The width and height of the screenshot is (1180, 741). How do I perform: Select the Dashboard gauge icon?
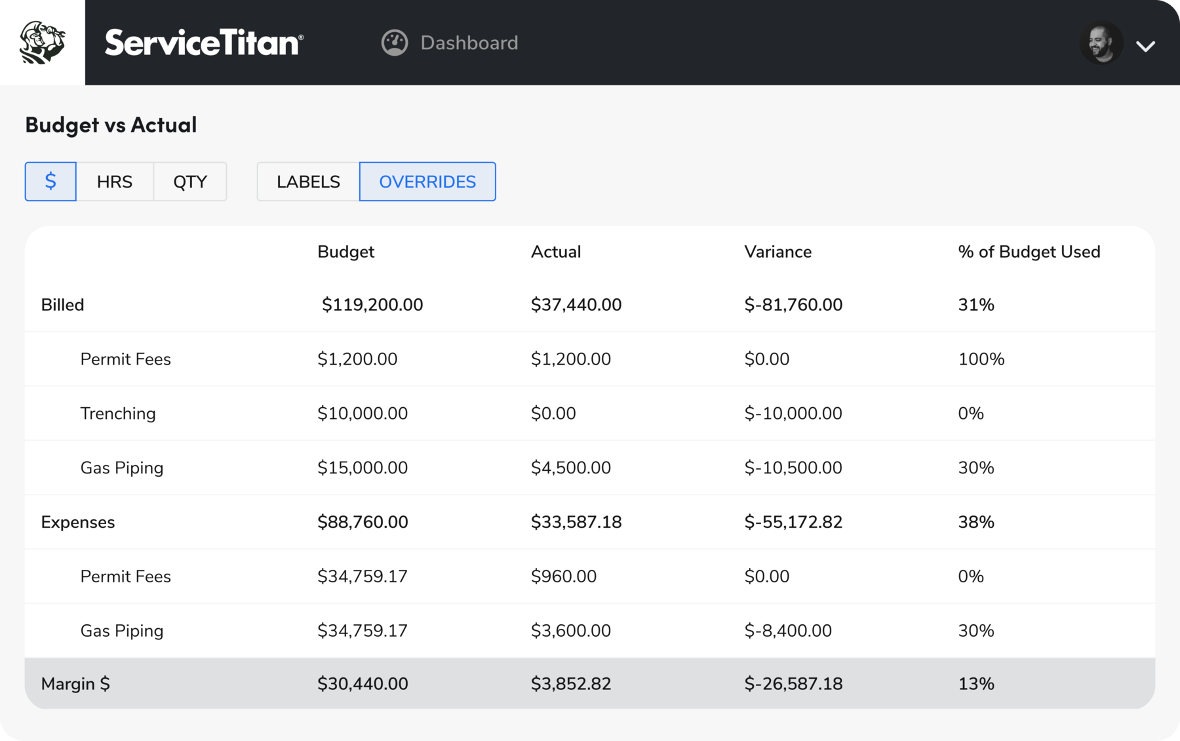click(x=395, y=42)
